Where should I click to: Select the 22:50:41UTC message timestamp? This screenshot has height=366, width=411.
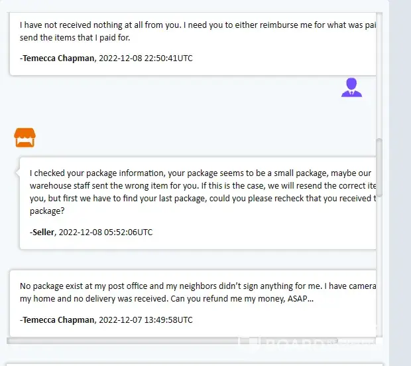click(x=145, y=58)
